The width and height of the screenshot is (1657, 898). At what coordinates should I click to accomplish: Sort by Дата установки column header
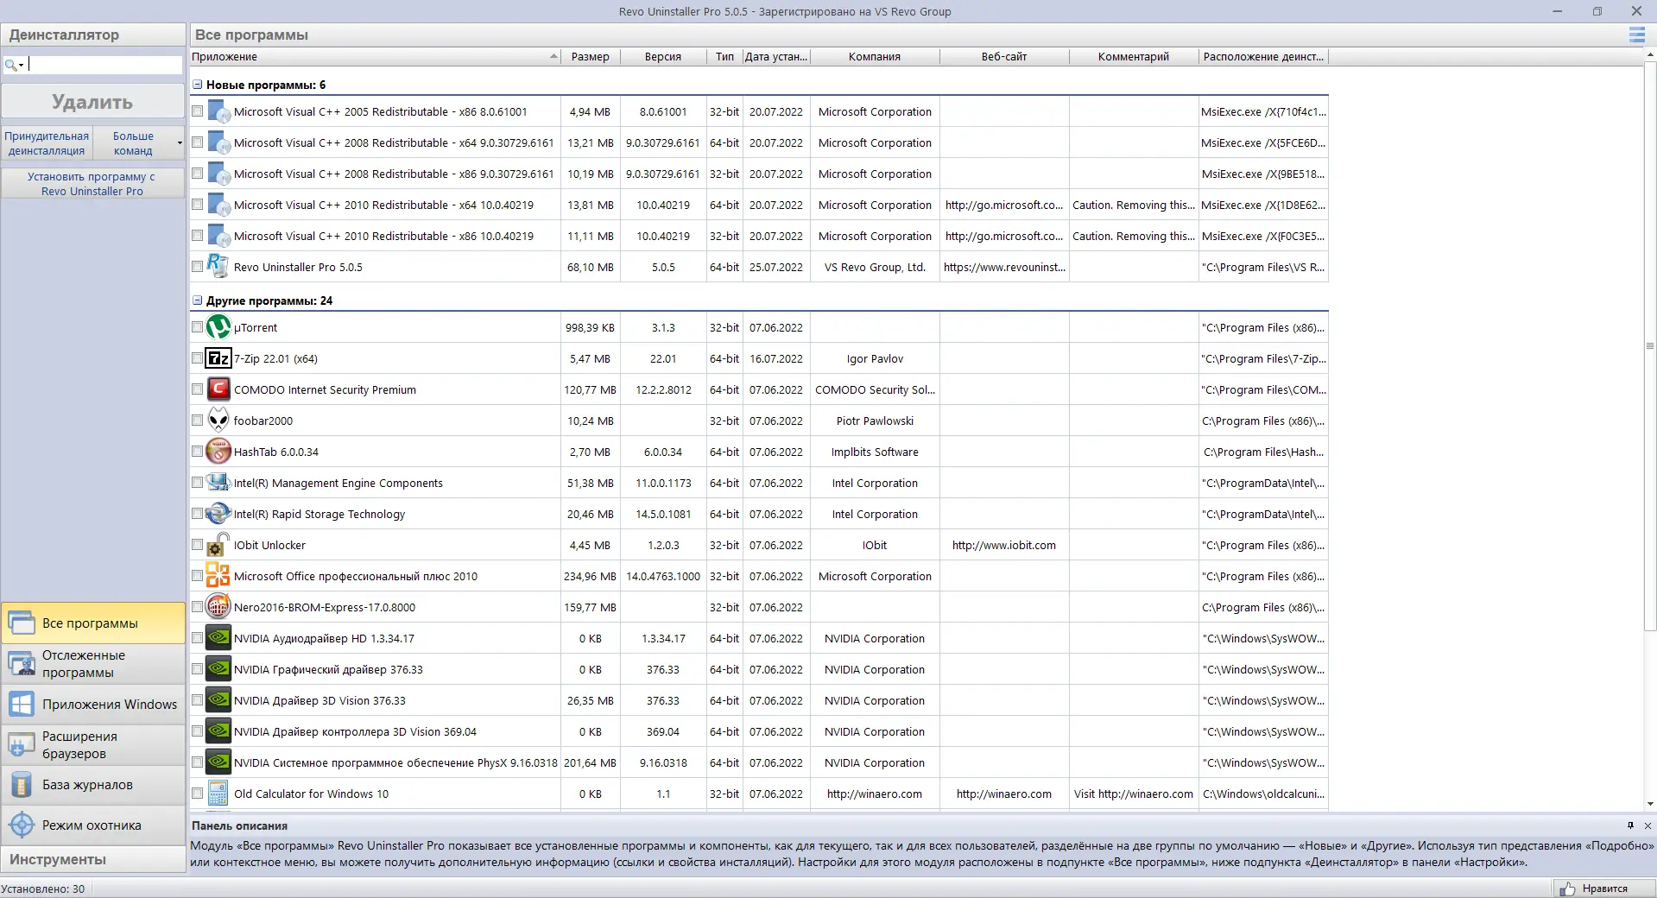(776, 56)
